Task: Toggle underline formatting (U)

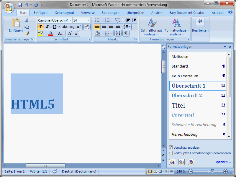Action: (x=54, y=27)
